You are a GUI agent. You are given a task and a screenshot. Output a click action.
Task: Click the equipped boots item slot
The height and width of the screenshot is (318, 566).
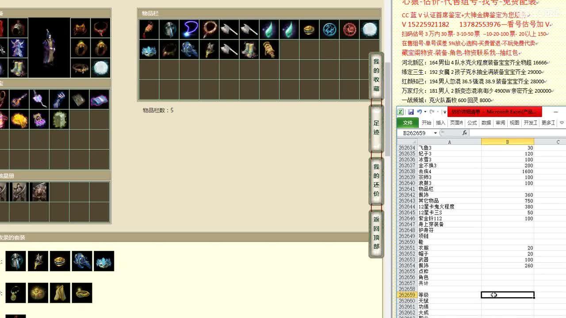coord(18,68)
